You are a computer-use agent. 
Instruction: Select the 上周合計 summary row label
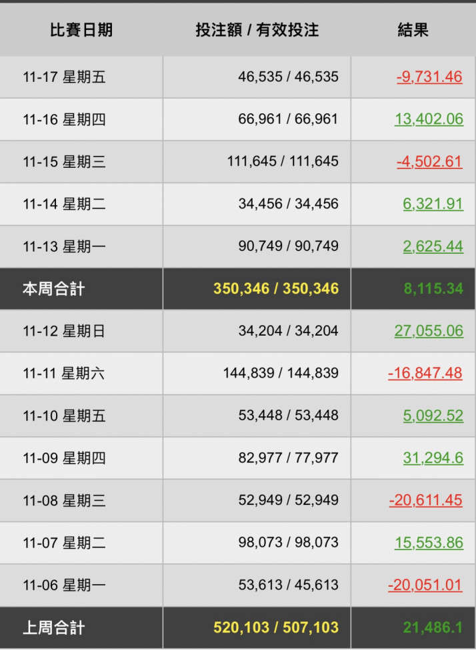click(53, 628)
